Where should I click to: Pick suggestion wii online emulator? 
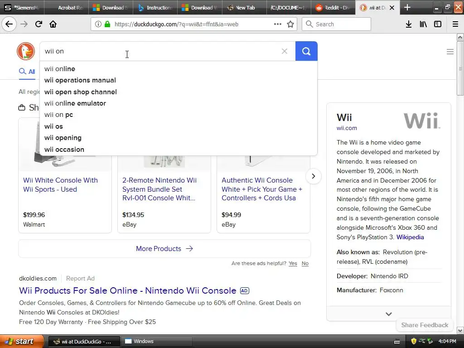pyautogui.click(x=179, y=103)
